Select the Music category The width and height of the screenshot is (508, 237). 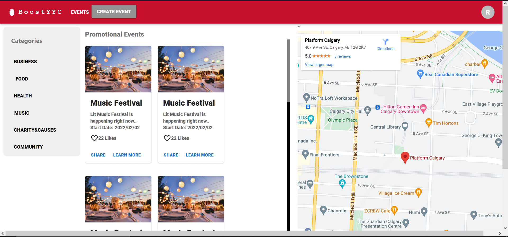click(x=22, y=113)
